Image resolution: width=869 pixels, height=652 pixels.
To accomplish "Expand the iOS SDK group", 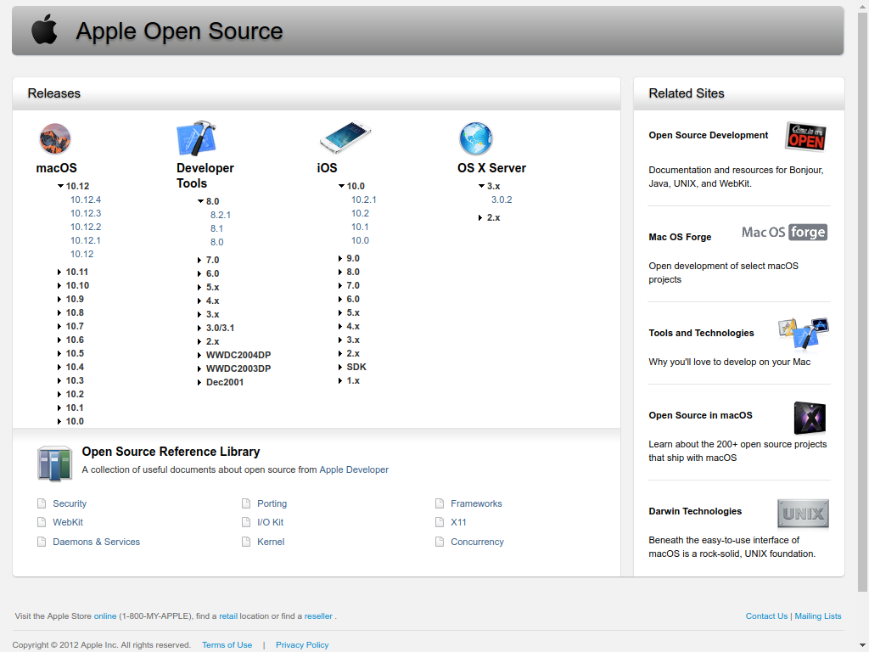I will pyautogui.click(x=340, y=367).
